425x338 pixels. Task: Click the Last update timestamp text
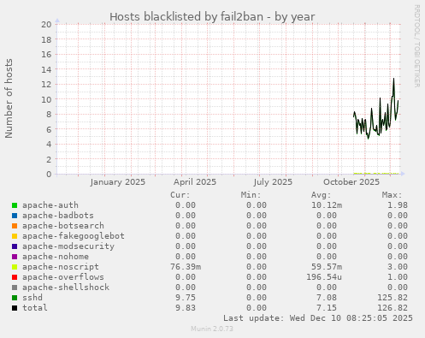[318, 318]
